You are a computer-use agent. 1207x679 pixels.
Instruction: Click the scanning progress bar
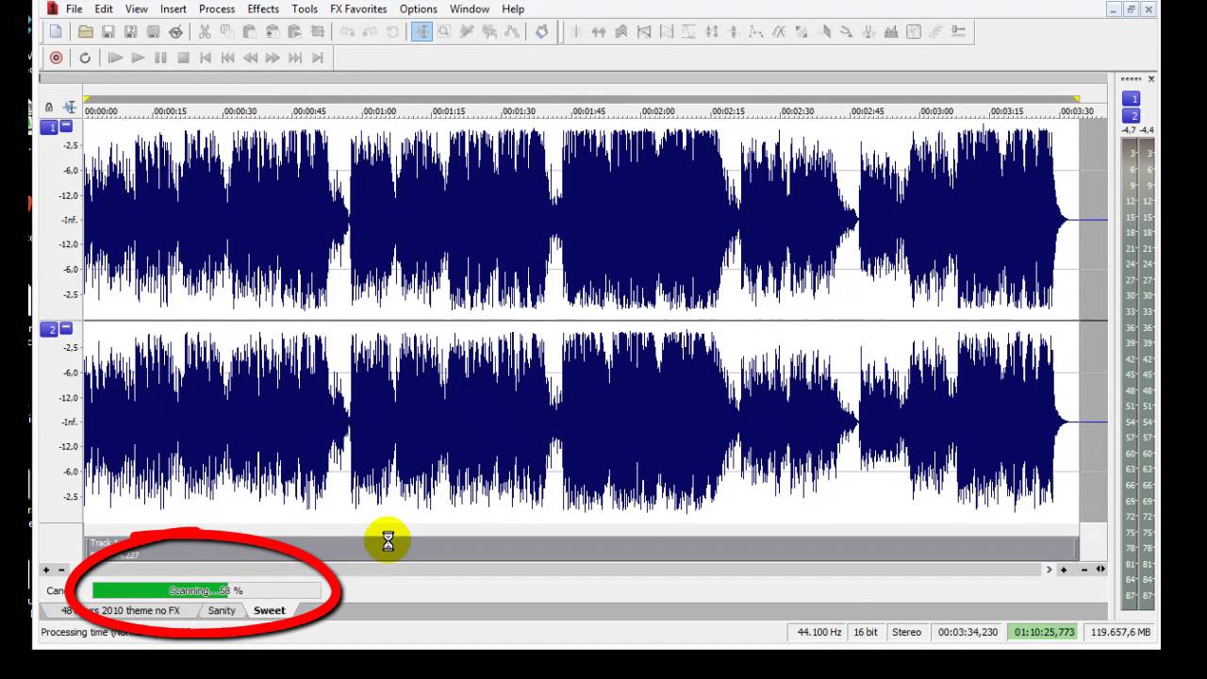[x=207, y=590]
